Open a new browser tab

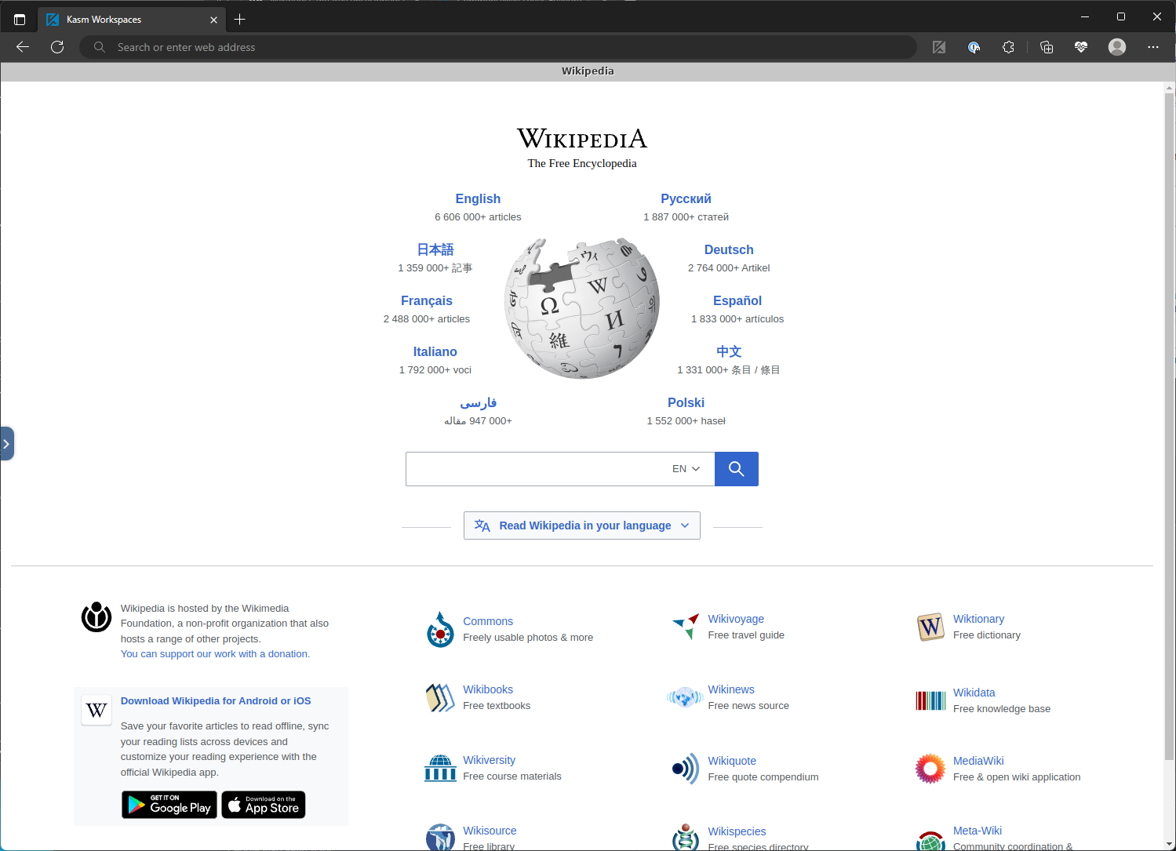240,20
